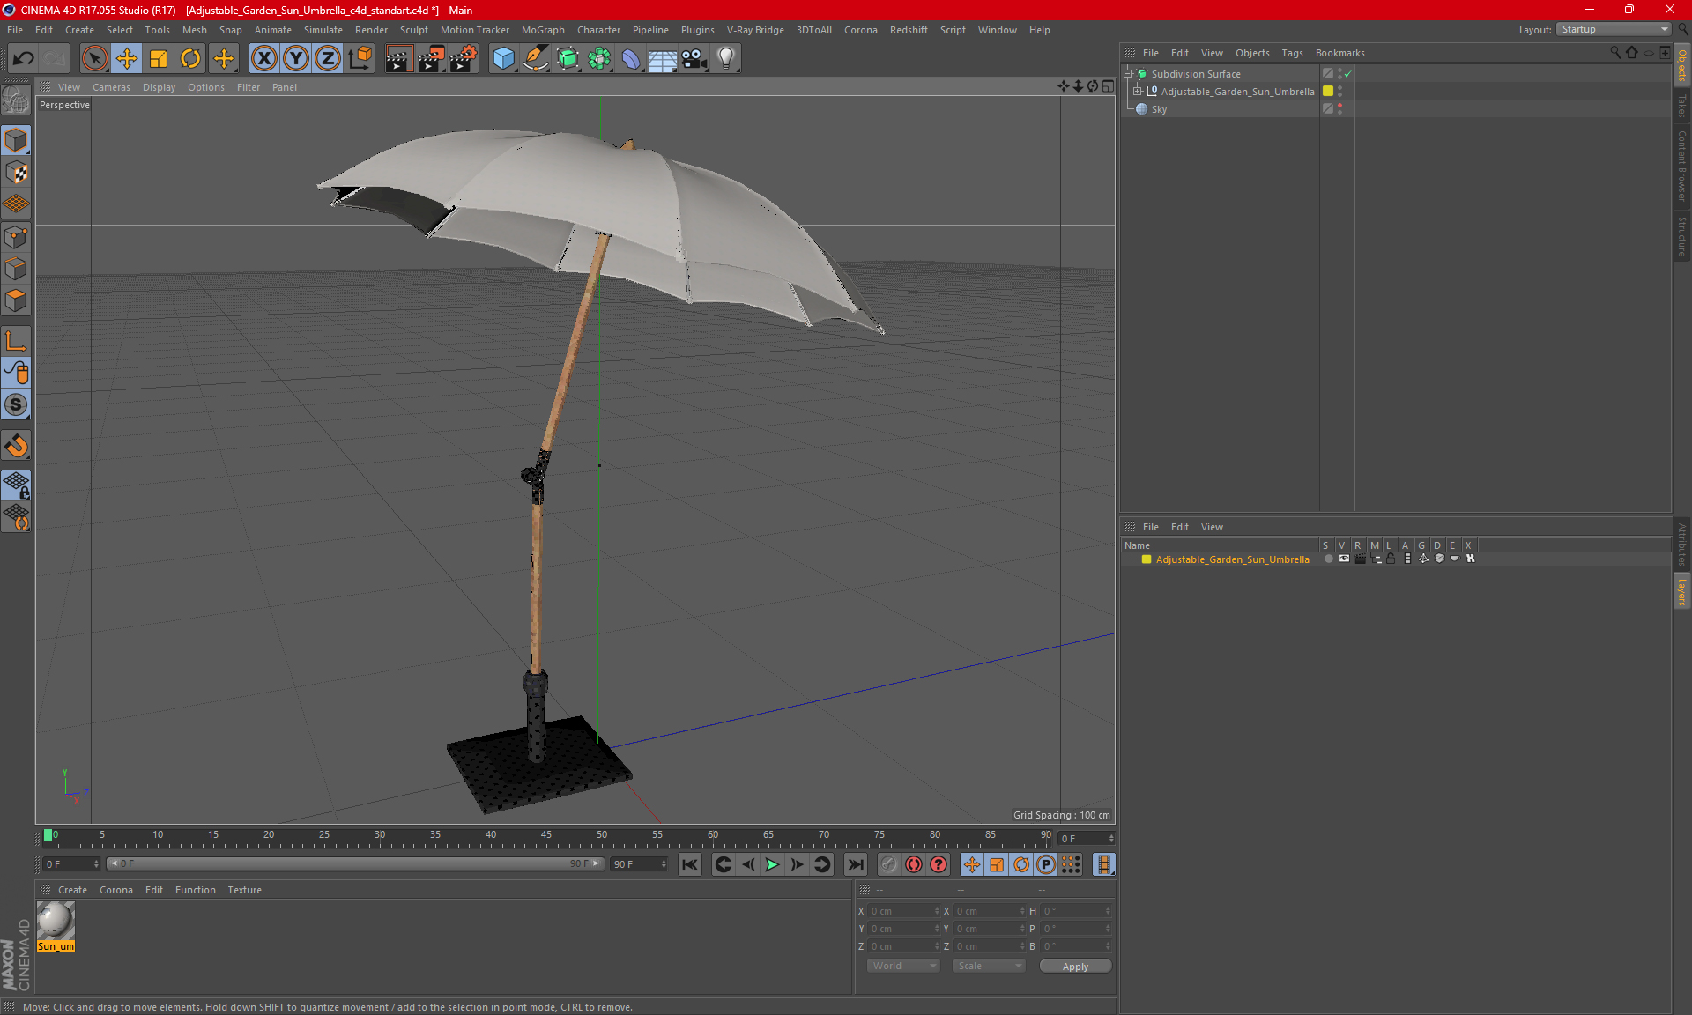
Task: Play the animation forward
Action: tap(772, 864)
